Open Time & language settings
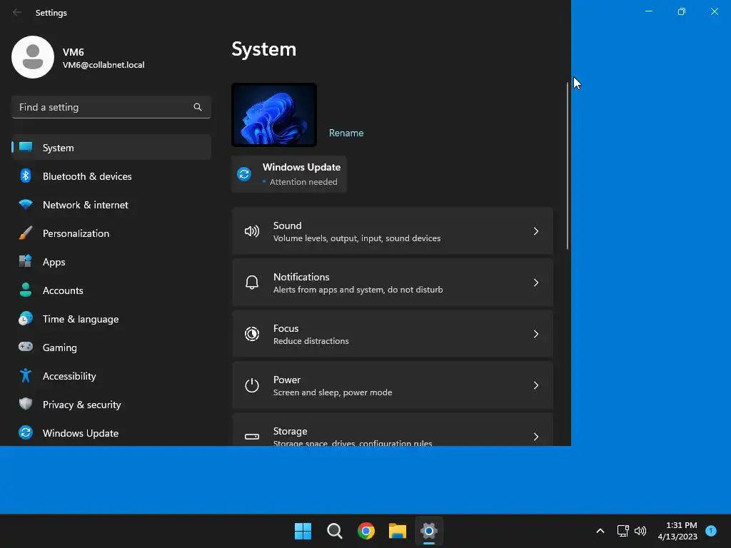This screenshot has height=548, width=731. 111,319
